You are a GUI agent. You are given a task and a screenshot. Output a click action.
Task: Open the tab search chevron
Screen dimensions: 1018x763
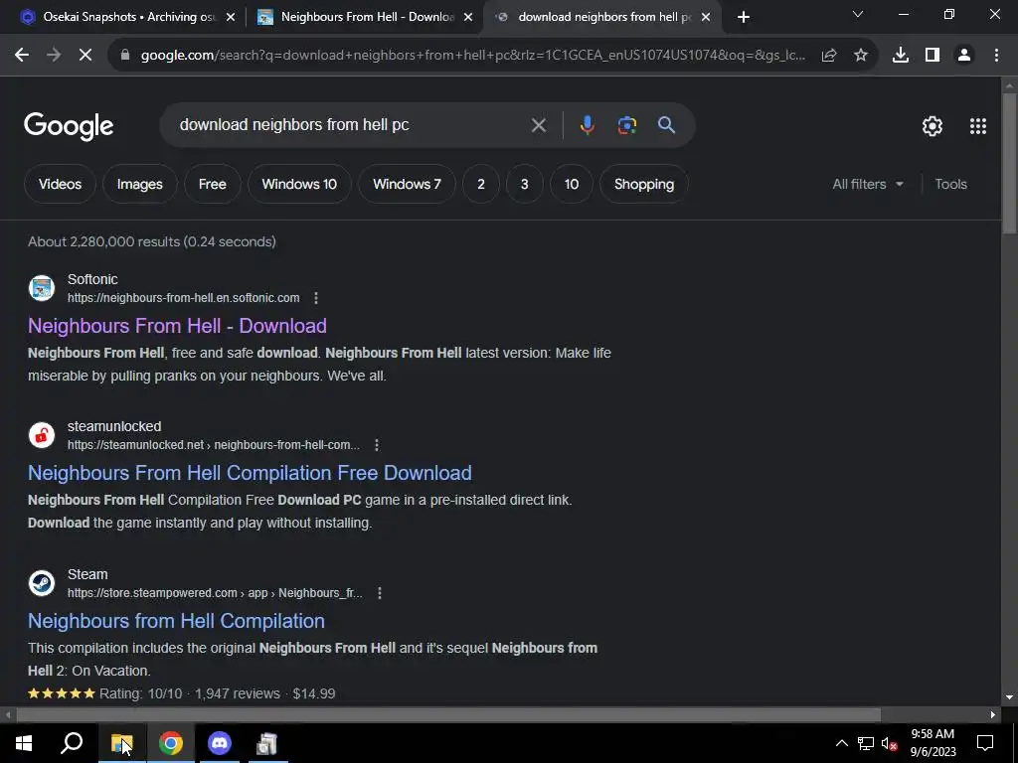click(x=858, y=14)
